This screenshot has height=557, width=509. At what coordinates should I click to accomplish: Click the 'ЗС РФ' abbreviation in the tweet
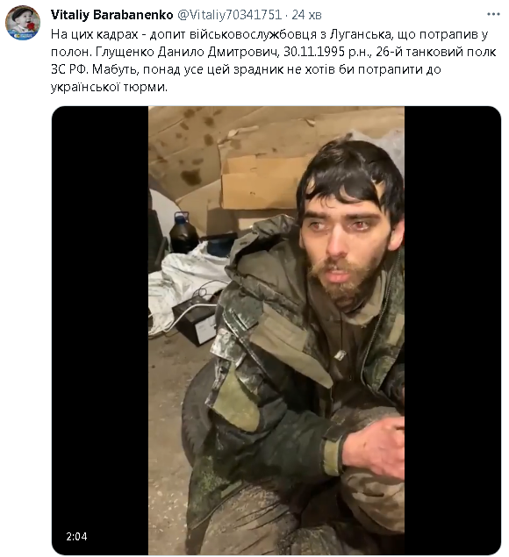click(69, 69)
